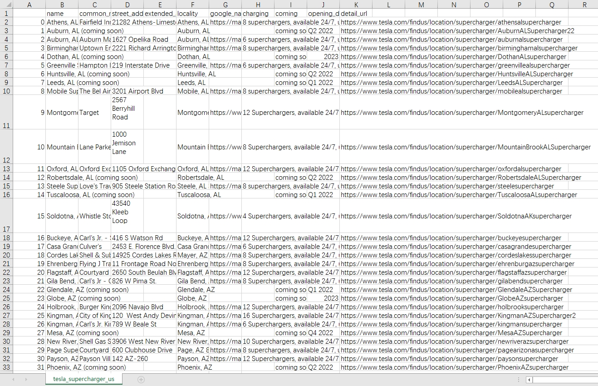598x386 pixels.
Task: Click the sheet tabs scroll-left arrow
Action: pos(13,379)
